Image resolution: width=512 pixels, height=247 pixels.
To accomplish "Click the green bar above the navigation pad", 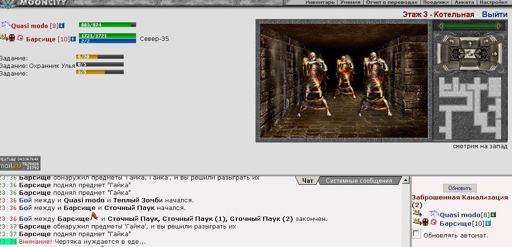I will coord(470,26).
